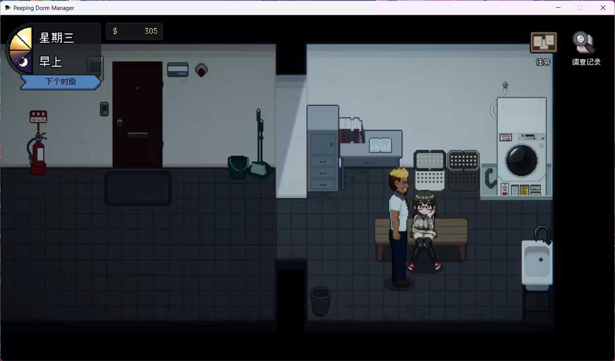The height and width of the screenshot is (361, 615).
Task: Click the day-night clock dial
Action: click(x=20, y=50)
